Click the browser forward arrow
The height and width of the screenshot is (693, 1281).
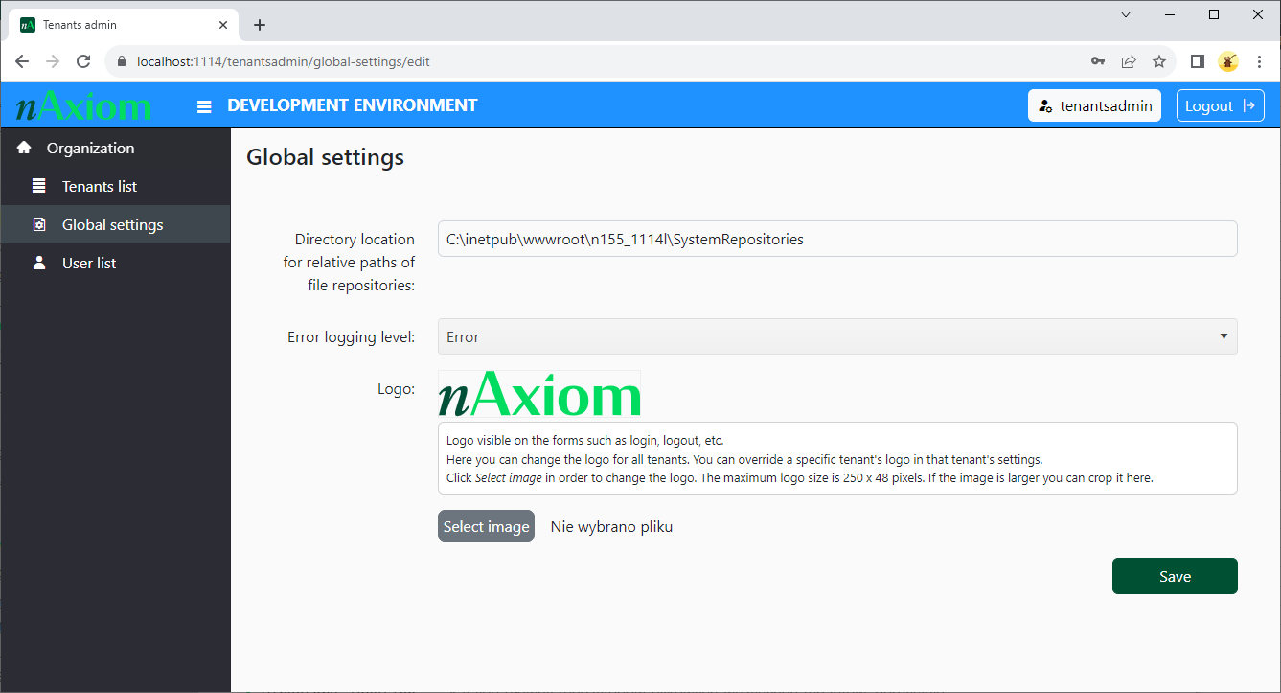click(x=53, y=61)
